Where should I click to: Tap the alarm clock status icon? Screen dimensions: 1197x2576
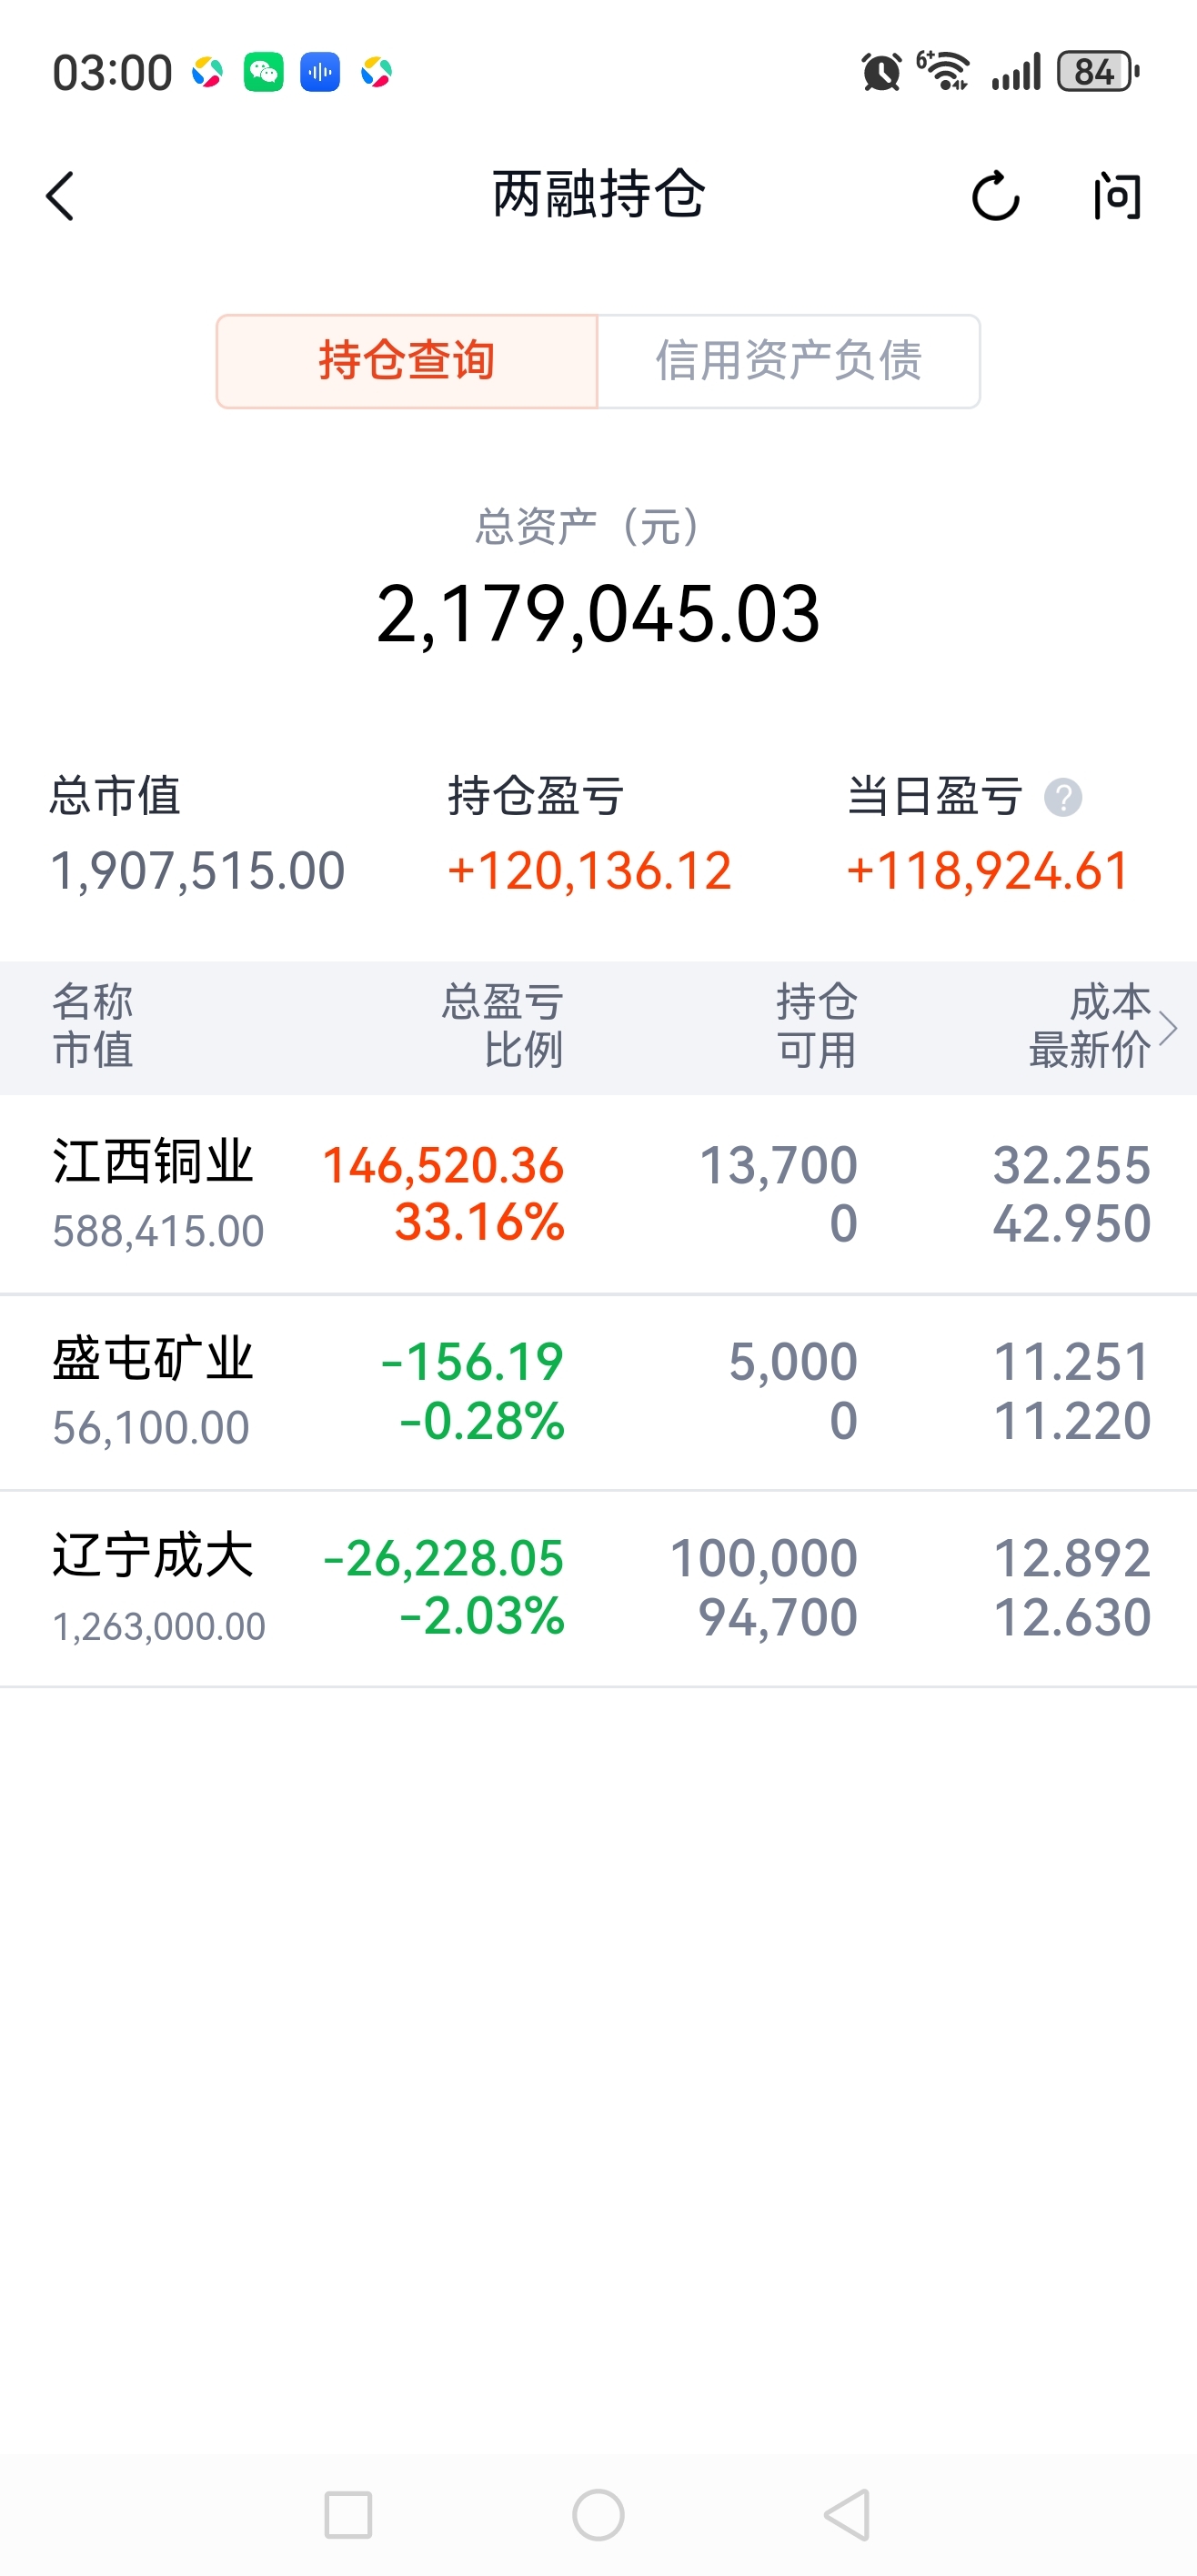coord(881,72)
